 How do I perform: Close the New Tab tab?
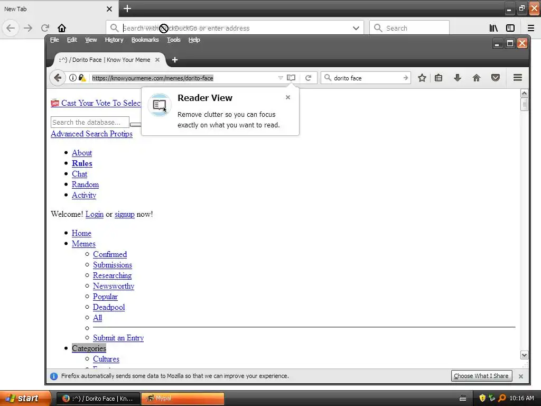point(109,9)
